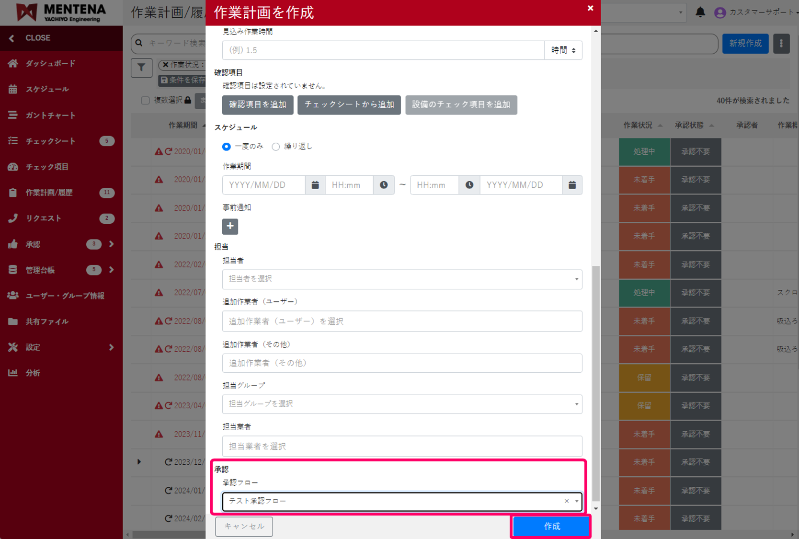Open the filter funnel icon
Screen dimensions: 799x539
[141, 68]
